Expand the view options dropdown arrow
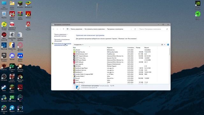This screenshot has height=115, width=204. [164, 45]
